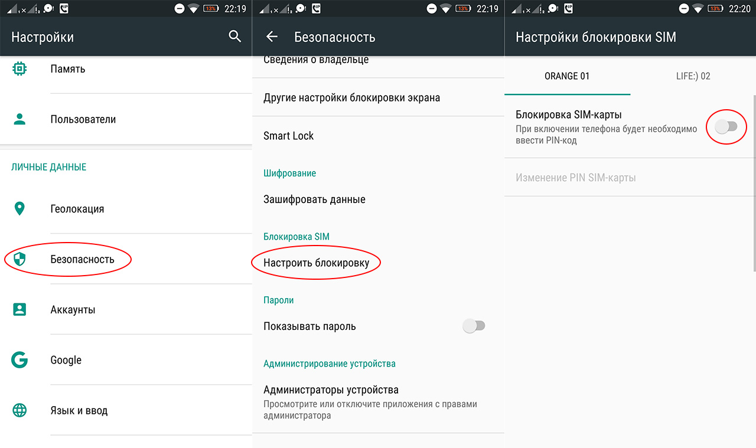Toggle Показывать пароль on
Screen dimensions: 756x448
(x=474, y=325)
